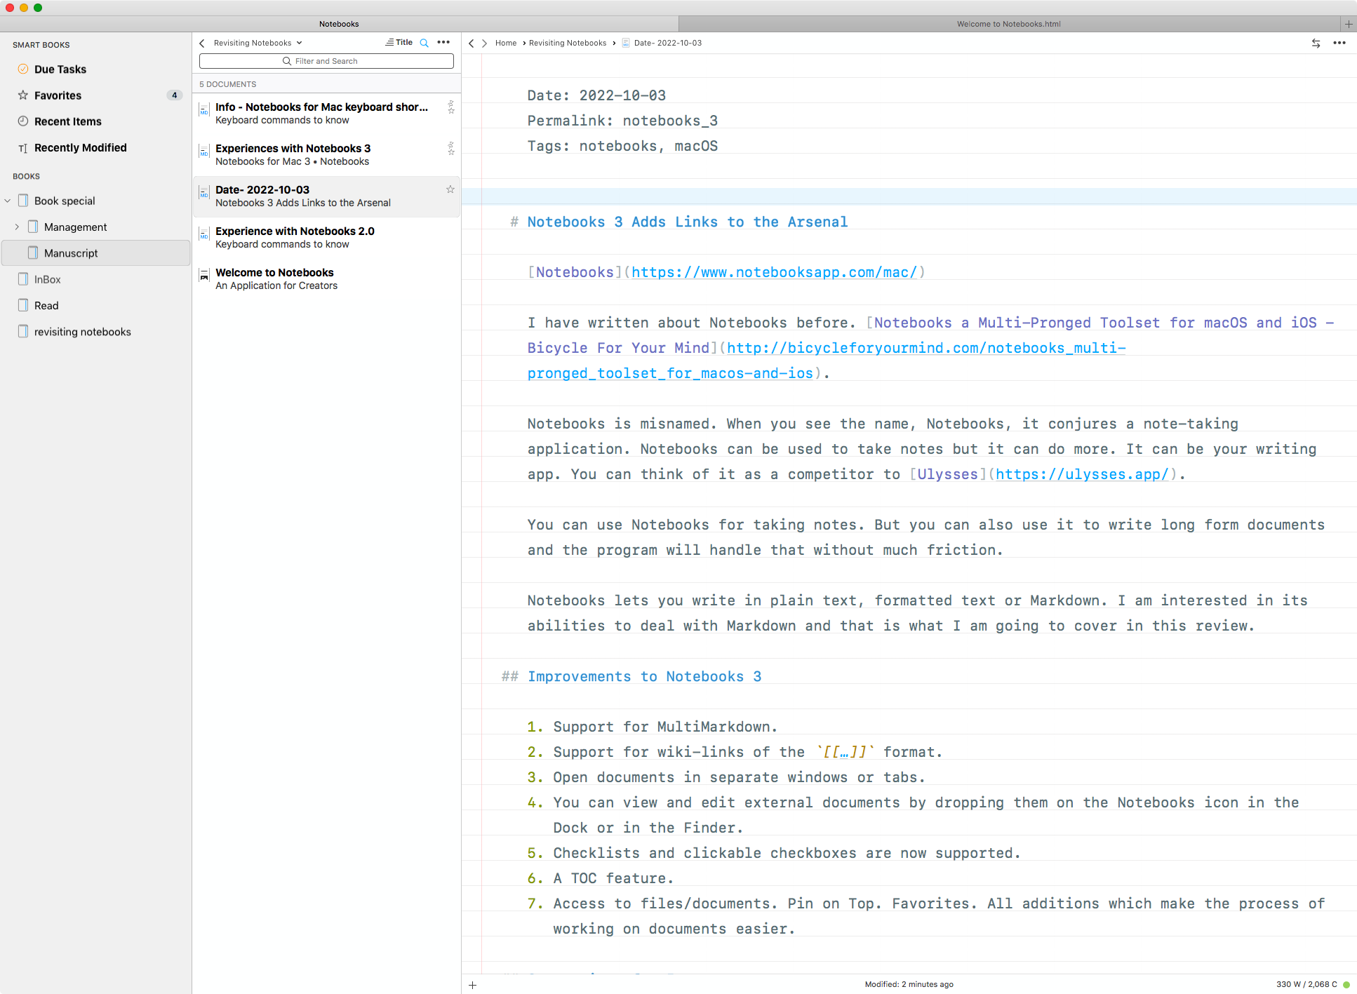Toggle the editor view swap arrows icon
1357x994 pixels.
point(1316,43)
